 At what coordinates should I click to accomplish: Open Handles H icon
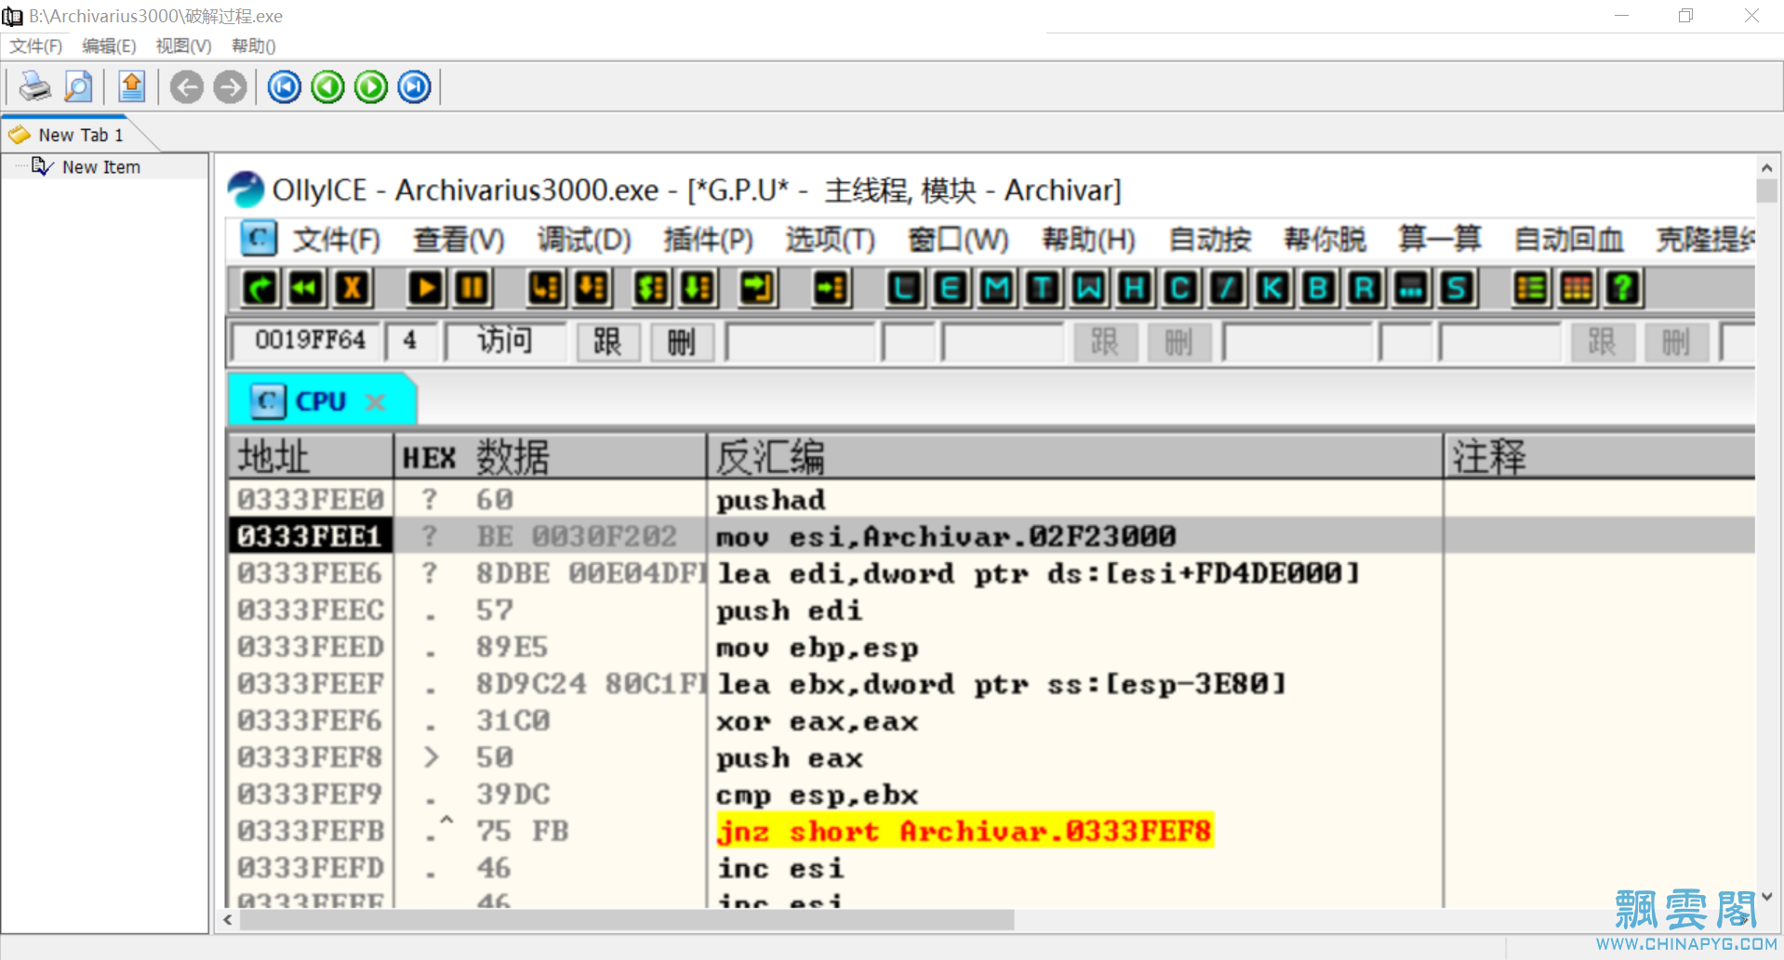(x=1135, y=289)
